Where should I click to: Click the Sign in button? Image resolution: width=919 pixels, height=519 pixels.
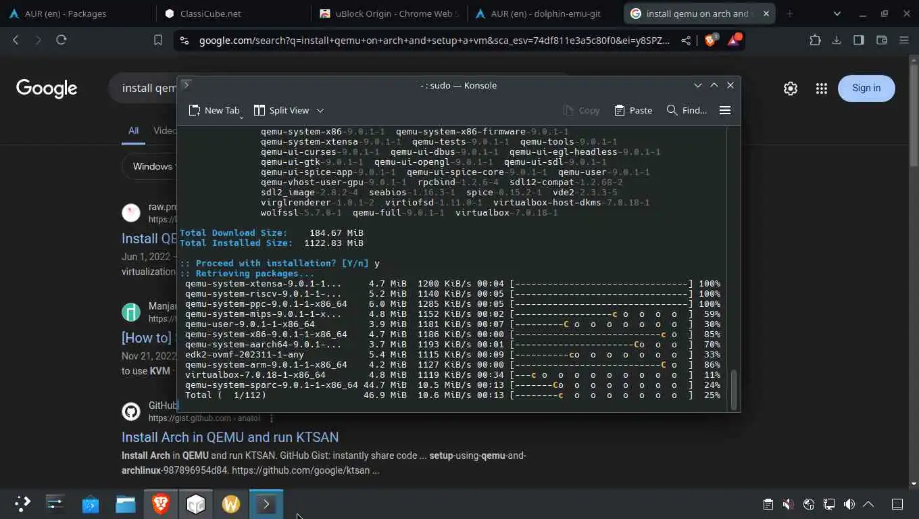click(866, 88)
